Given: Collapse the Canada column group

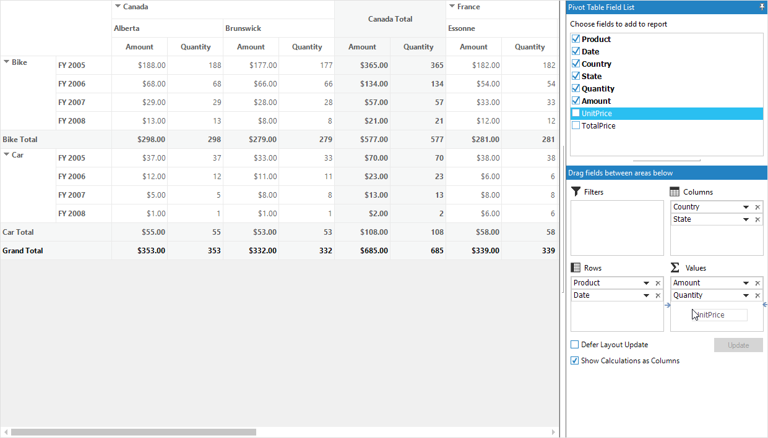Looking at the screenshot, I should click(118, 6).
